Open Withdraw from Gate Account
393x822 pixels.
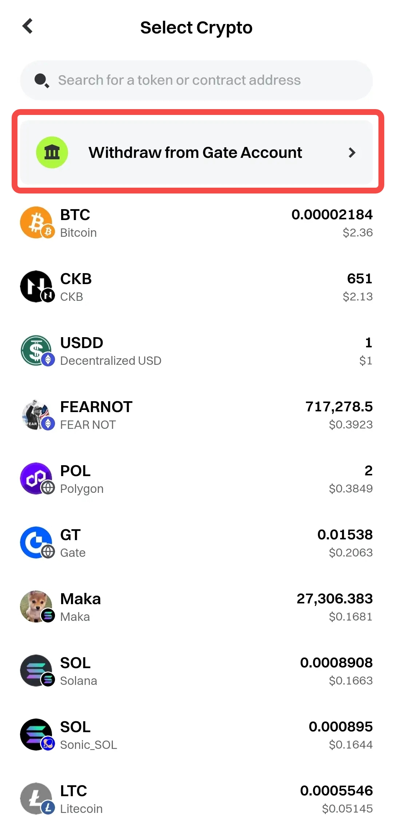pos(195,152)
